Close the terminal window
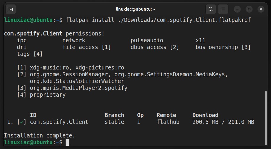This screenshot has width=271, height=149. click(x=261, y=9)
